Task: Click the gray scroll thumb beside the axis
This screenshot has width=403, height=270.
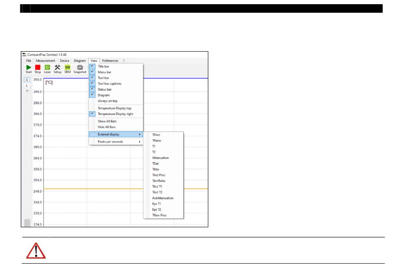Action: click(27, 223)
